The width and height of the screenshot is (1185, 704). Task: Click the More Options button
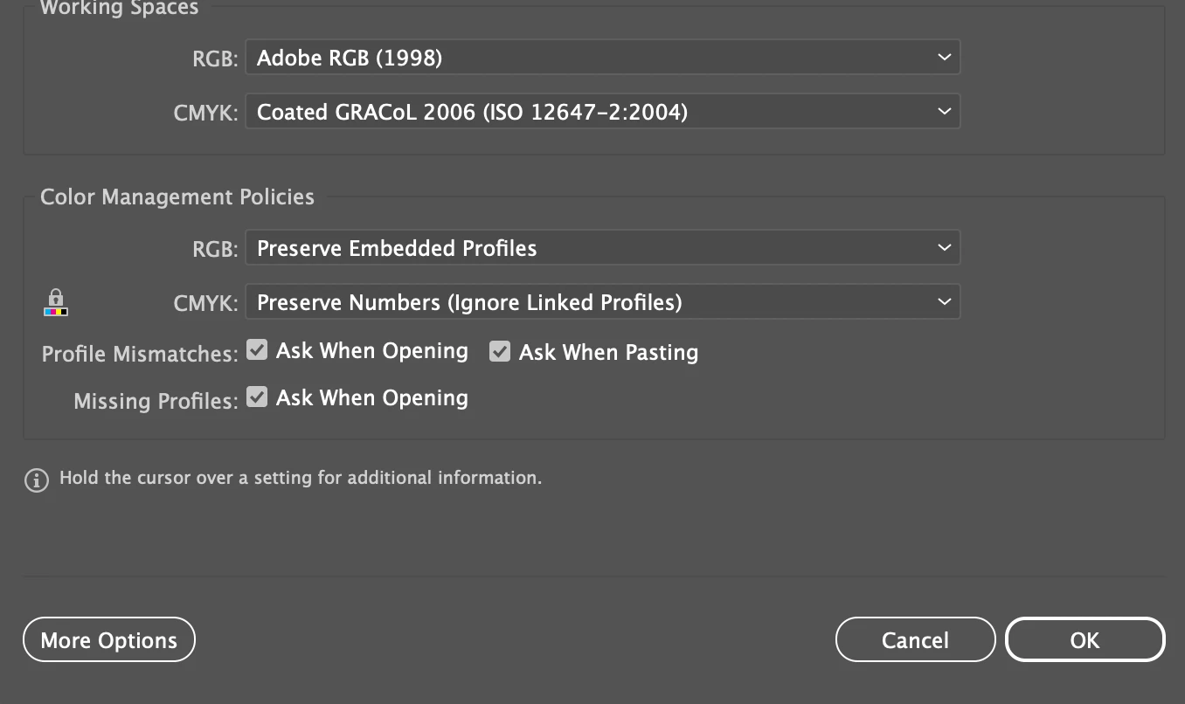coord(109,640)
